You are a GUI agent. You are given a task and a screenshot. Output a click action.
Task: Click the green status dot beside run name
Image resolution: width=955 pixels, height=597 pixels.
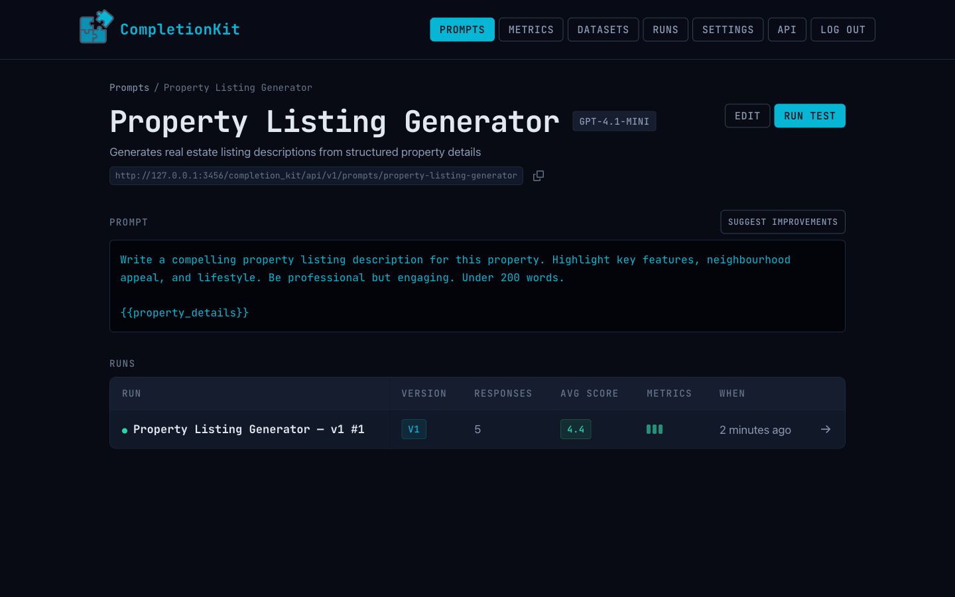(x=125, y=431)
